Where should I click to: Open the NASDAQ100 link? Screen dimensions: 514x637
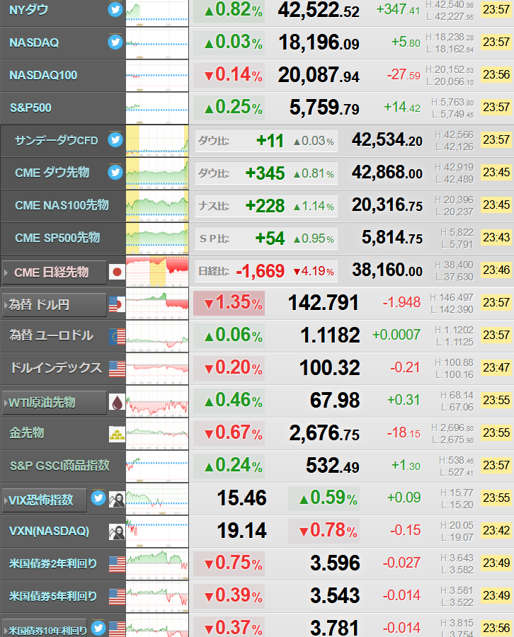click(43, 75)
